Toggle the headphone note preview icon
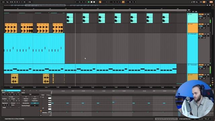 [41, 97]
